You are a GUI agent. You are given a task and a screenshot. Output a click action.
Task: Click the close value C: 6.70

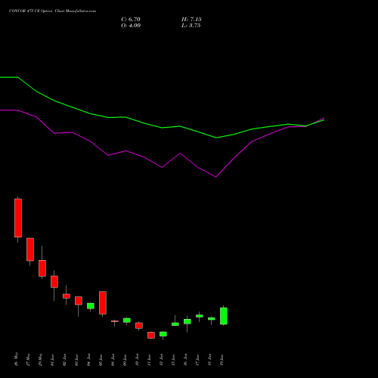131,20
